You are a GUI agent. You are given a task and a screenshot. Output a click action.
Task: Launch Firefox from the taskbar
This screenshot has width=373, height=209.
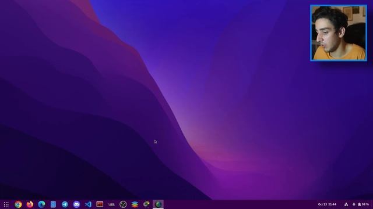pos(30,204)
